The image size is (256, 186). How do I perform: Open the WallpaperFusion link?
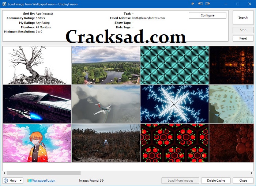[x=44, y=181]
